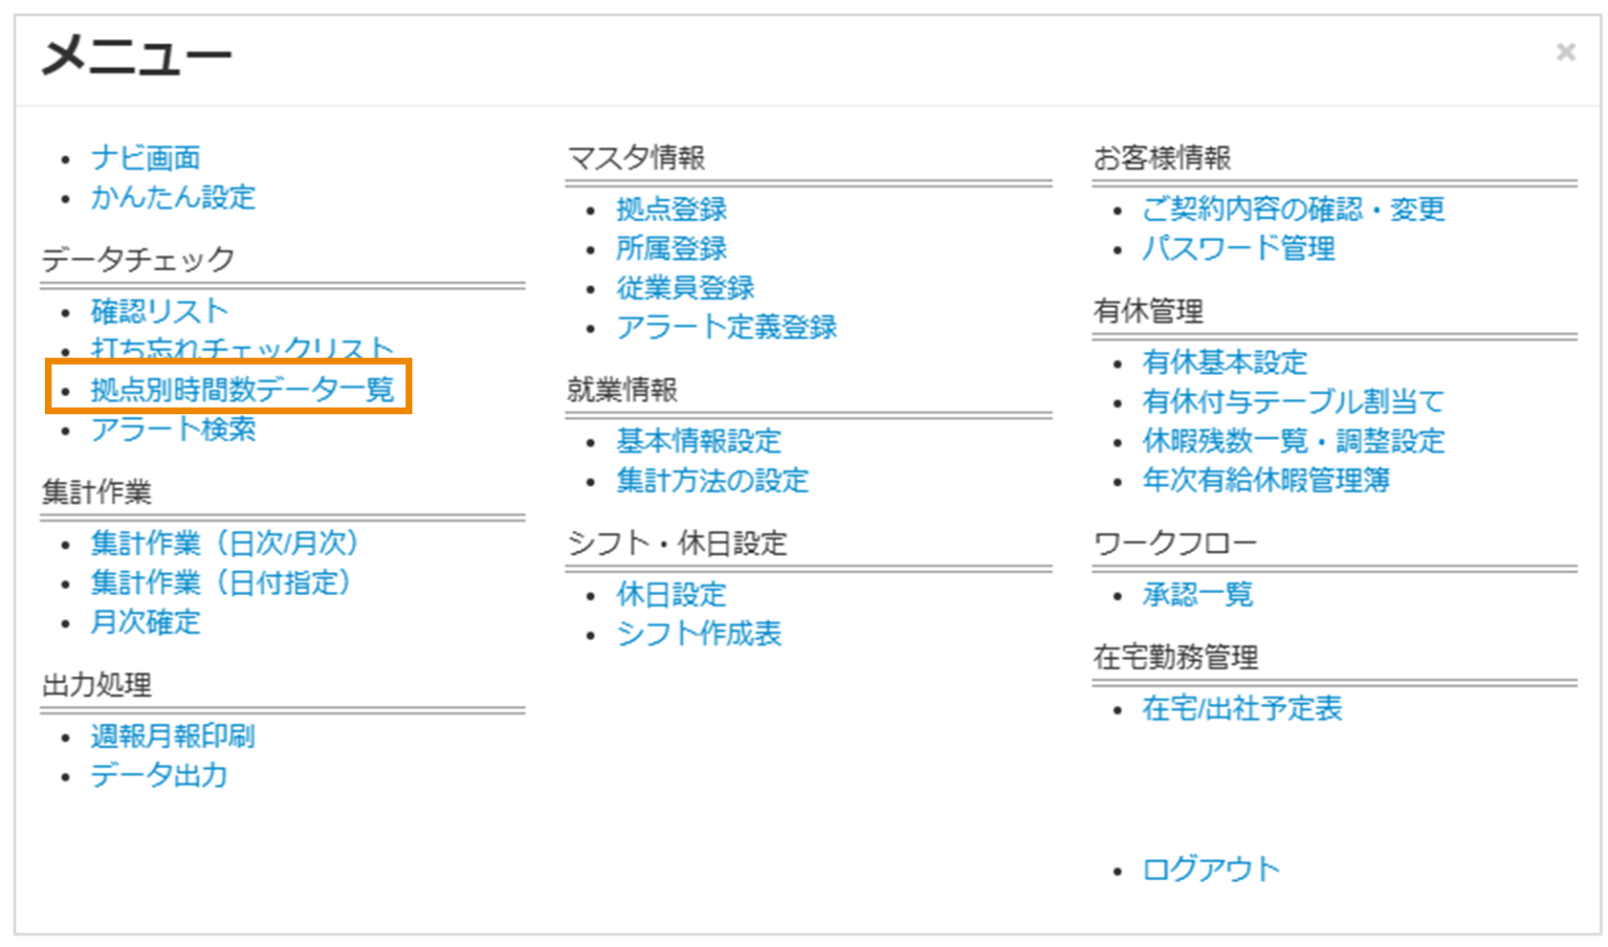Open 従業員登録
Viewport: 1608px width, 947px height.
click(x=685, y=286)
